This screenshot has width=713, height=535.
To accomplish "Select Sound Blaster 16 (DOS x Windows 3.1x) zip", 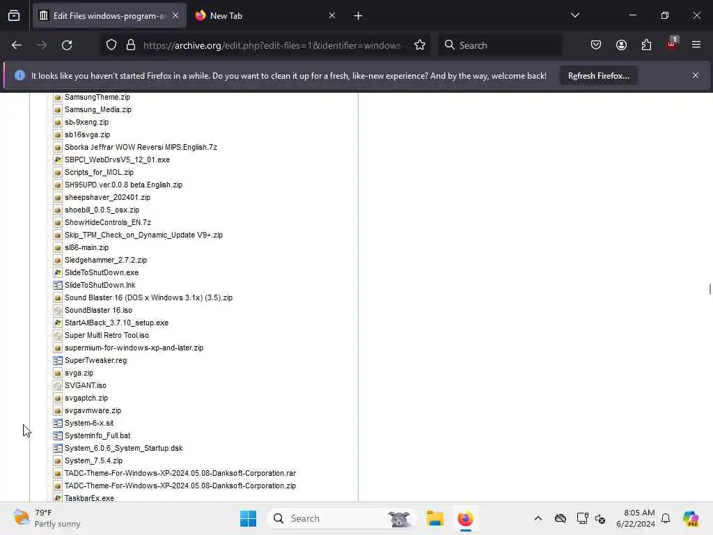I will coord(148,297).
